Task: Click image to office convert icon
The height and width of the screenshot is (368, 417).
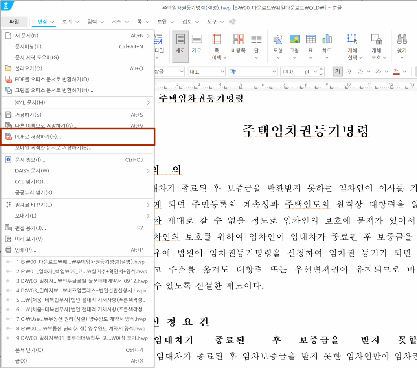Action: pos(8,90)
